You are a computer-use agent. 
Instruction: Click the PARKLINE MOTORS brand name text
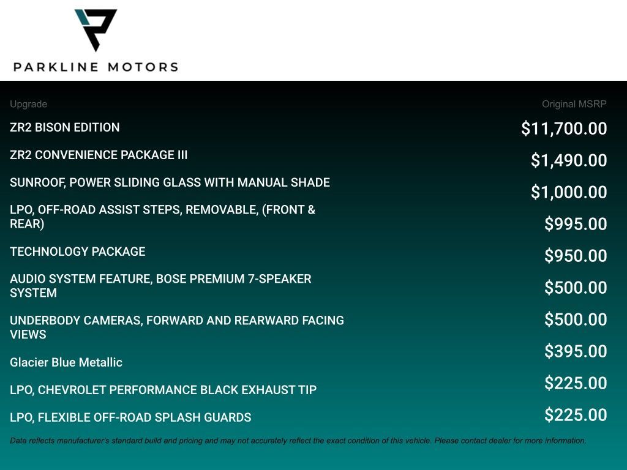click(96, 67)
